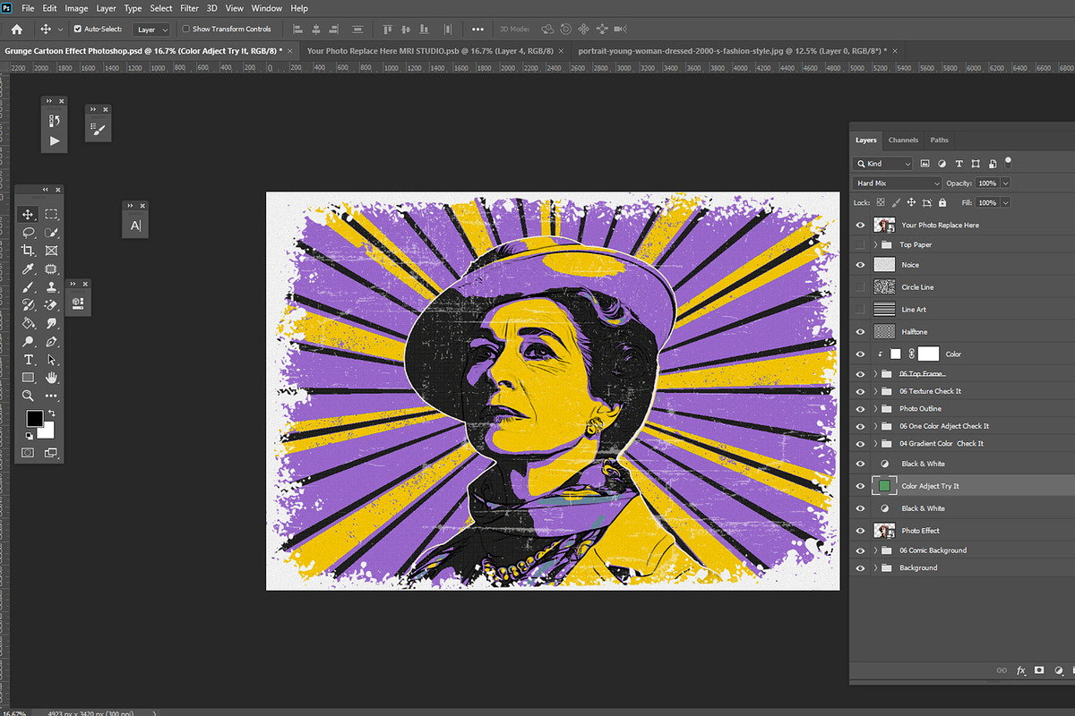Select the Path Selection arrow tool
This screenshot has height=716, width=1075.
click(51, 360)
